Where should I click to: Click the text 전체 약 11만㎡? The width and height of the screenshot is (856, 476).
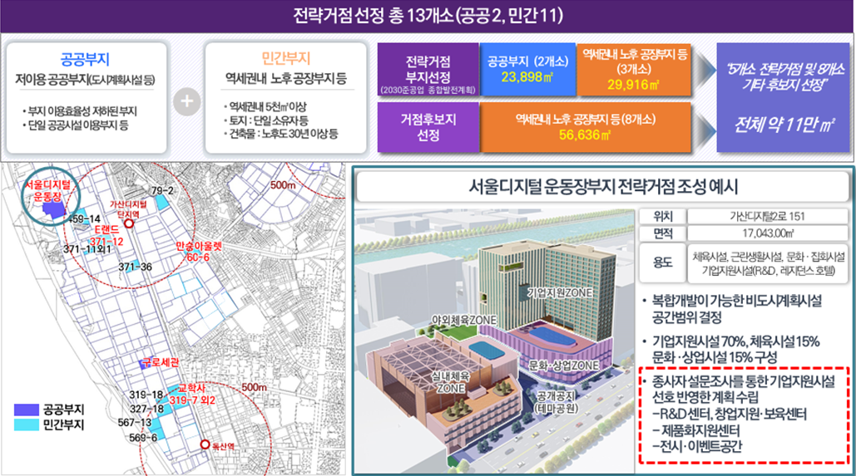pyautogui.click(x=784, y=125)
